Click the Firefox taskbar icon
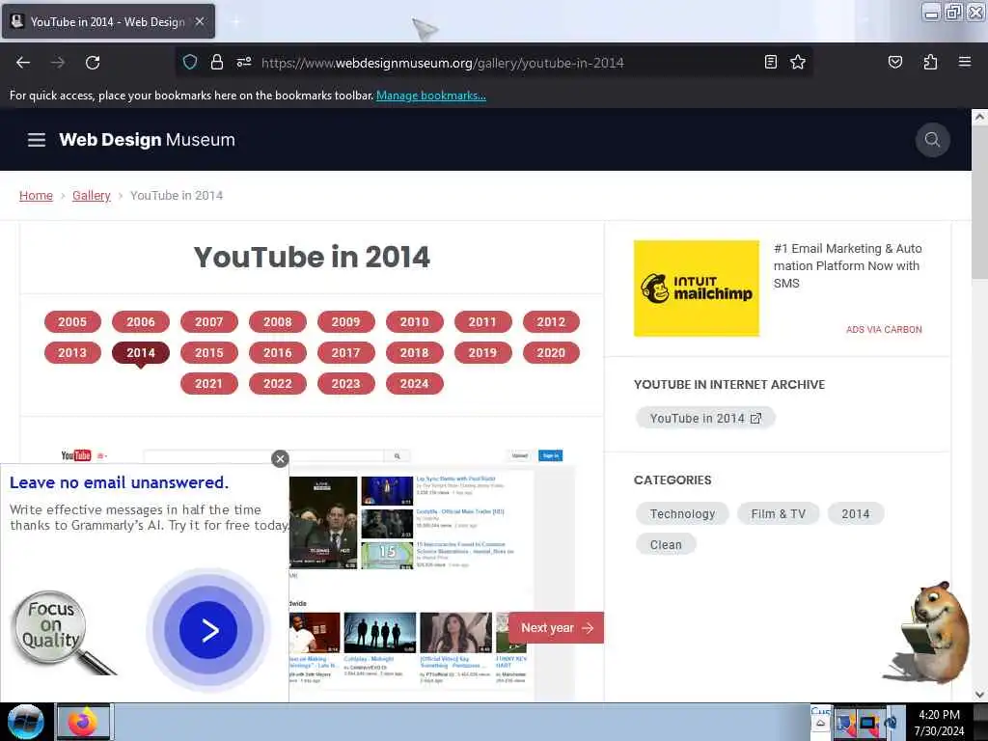This screenshot has height=741, width=988. (x=84, y=722)
